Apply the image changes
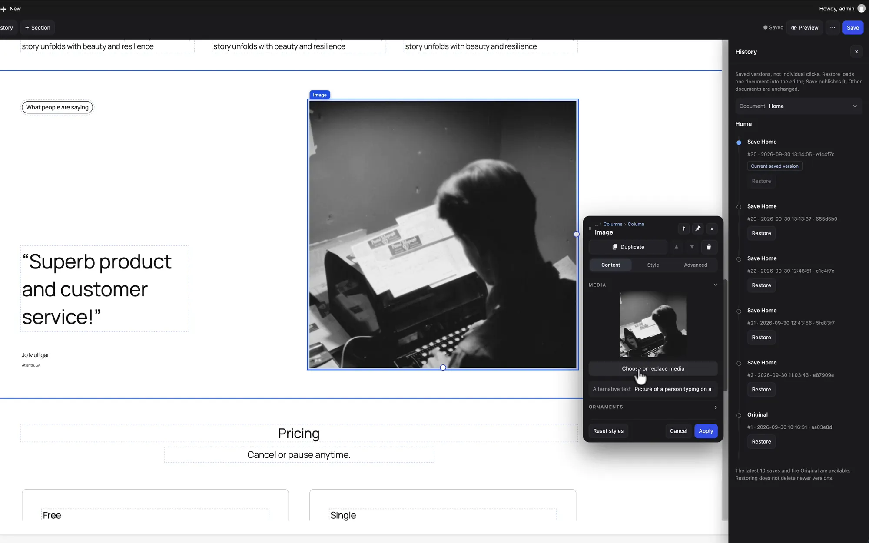Image resolution: width=869 pixels, height=543 pixels. pos(706,431)
